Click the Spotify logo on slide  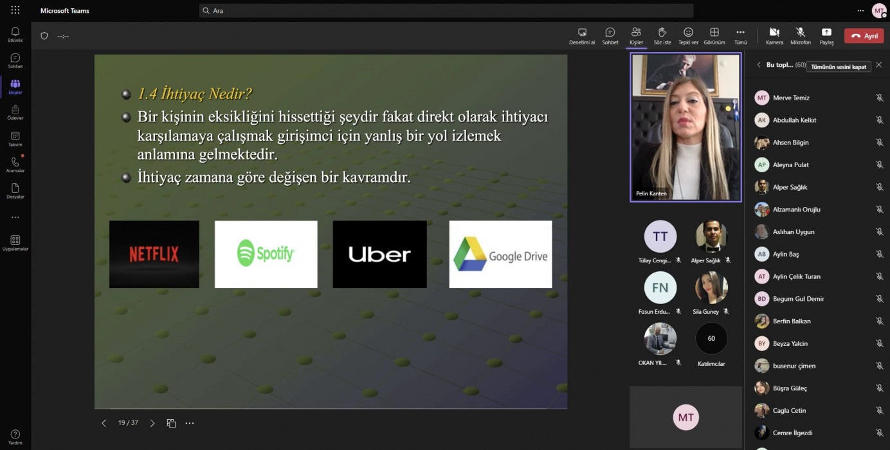(x=266, y=255)
